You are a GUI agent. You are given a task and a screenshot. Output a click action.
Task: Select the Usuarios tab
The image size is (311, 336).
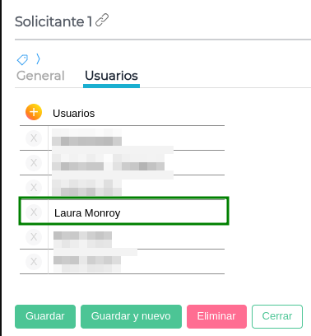pos(111,76)
